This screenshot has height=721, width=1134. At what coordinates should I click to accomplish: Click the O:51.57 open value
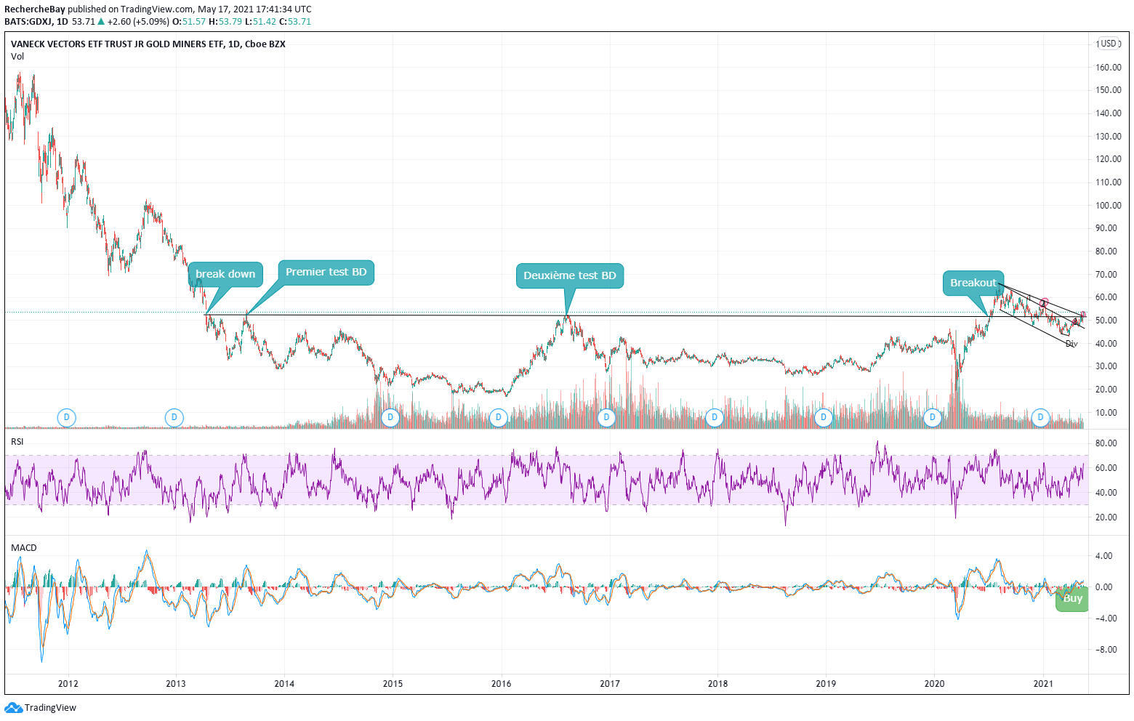(189, 22)
